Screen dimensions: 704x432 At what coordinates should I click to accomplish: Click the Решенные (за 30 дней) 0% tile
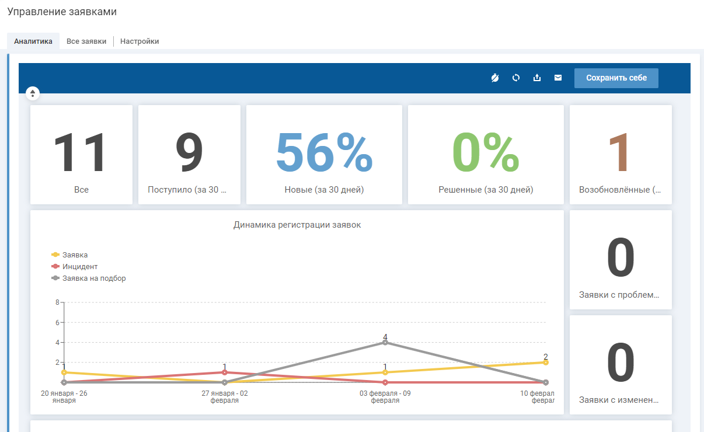click(486, 155)
